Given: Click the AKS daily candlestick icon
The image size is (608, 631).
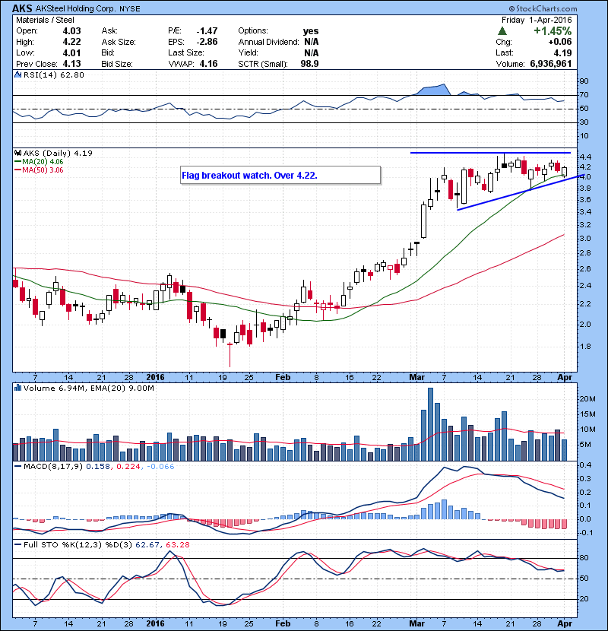Looking at the screenshot, I should click(x=17, y=153).
